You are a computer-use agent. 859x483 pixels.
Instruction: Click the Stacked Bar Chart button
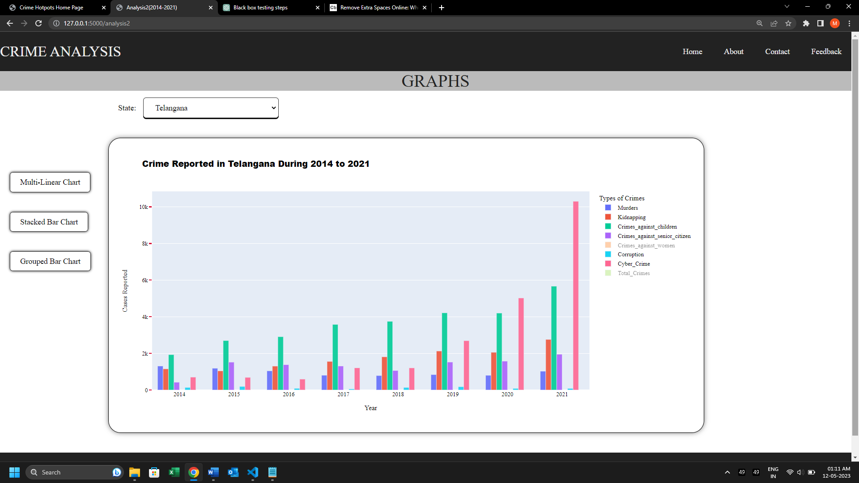(x=49, y=222)
